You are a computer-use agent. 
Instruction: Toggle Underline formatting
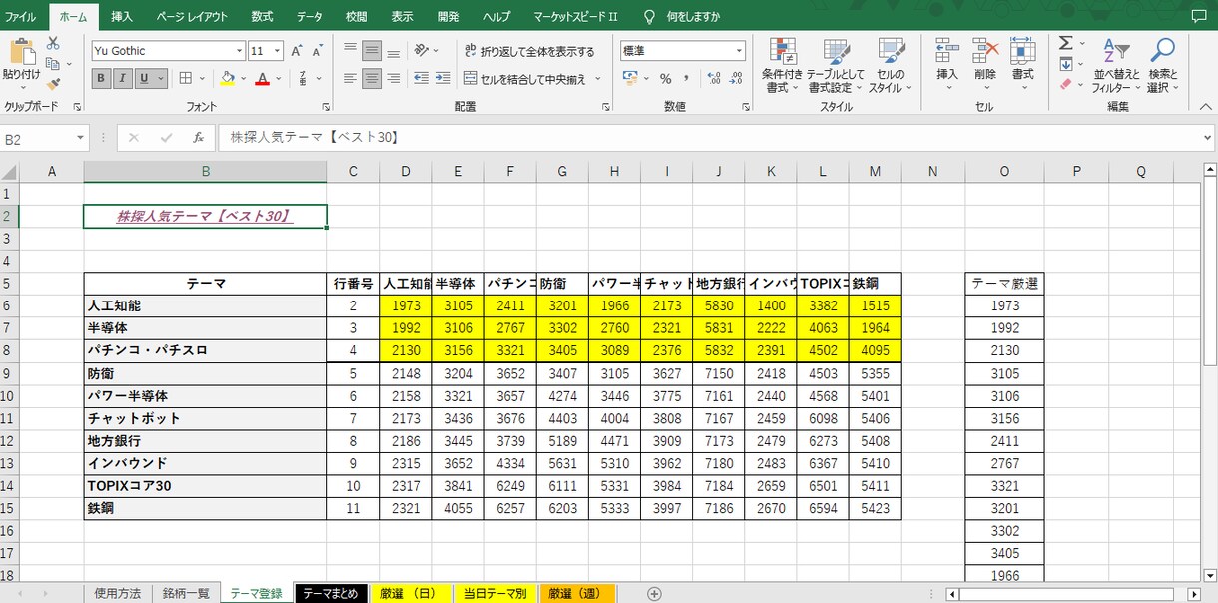145,79
